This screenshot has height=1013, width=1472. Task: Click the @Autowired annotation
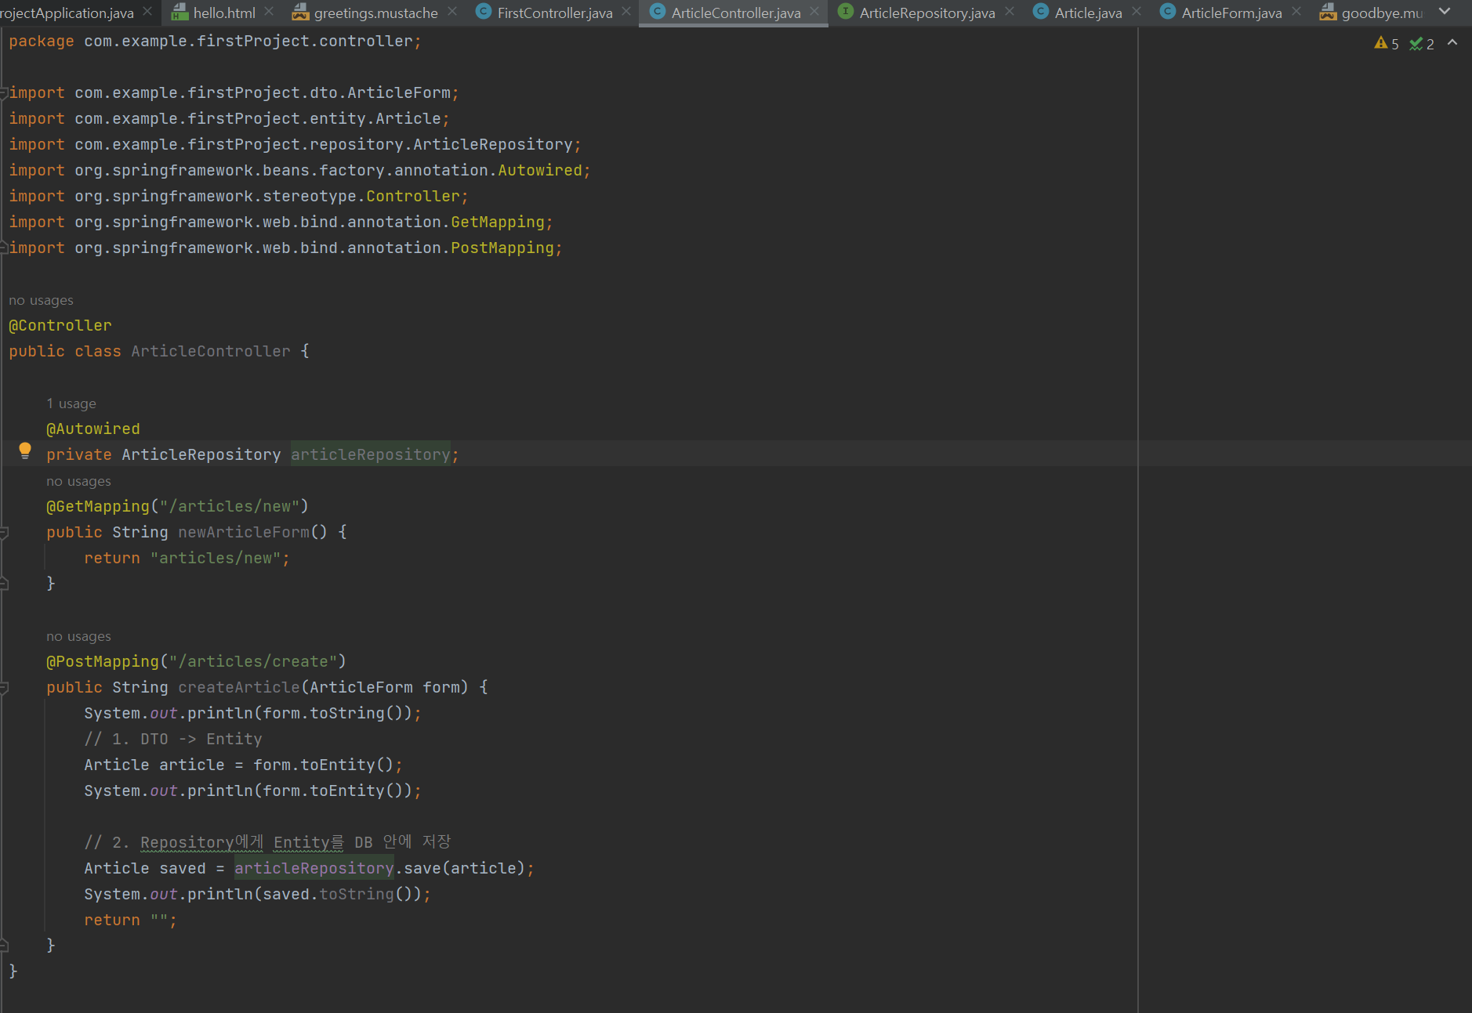coord(93,429)
